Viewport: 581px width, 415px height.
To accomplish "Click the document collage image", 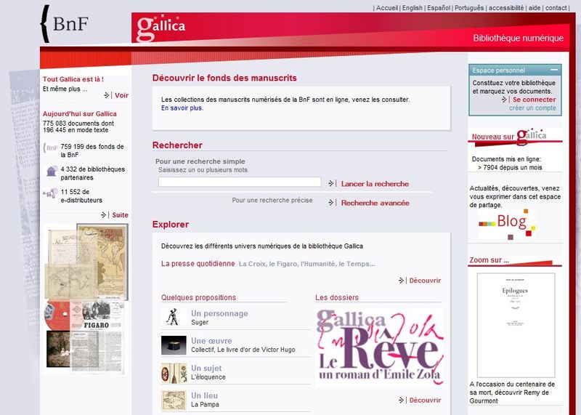I will (86, 299).
